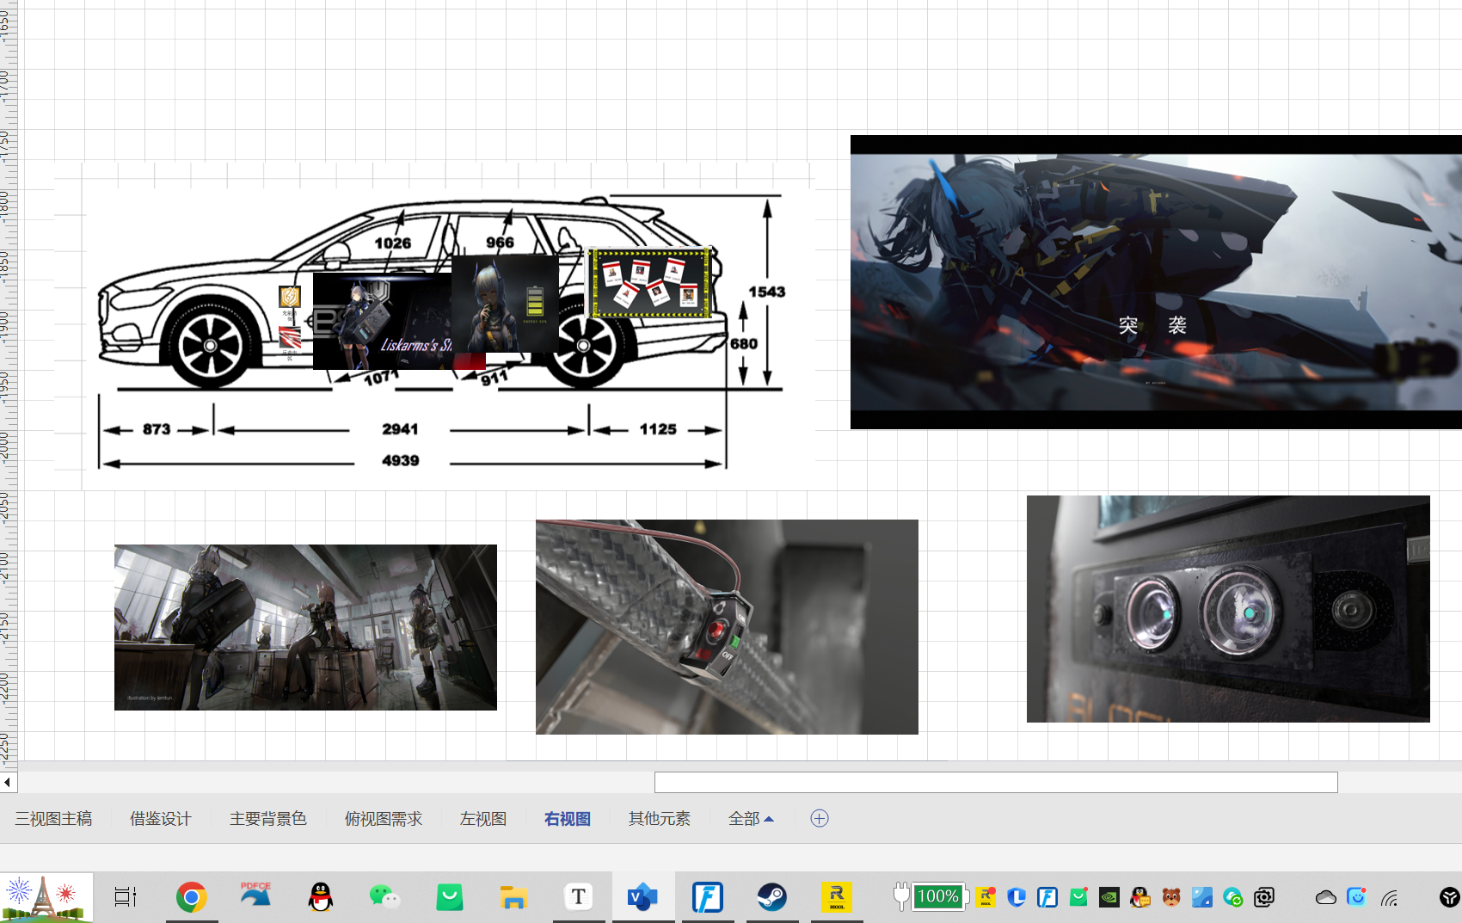Image resolution: width=1462 pixels, height=923 pixels.
Task: Open the Typora T icon in the taskbar
Action: coord(579,897)
